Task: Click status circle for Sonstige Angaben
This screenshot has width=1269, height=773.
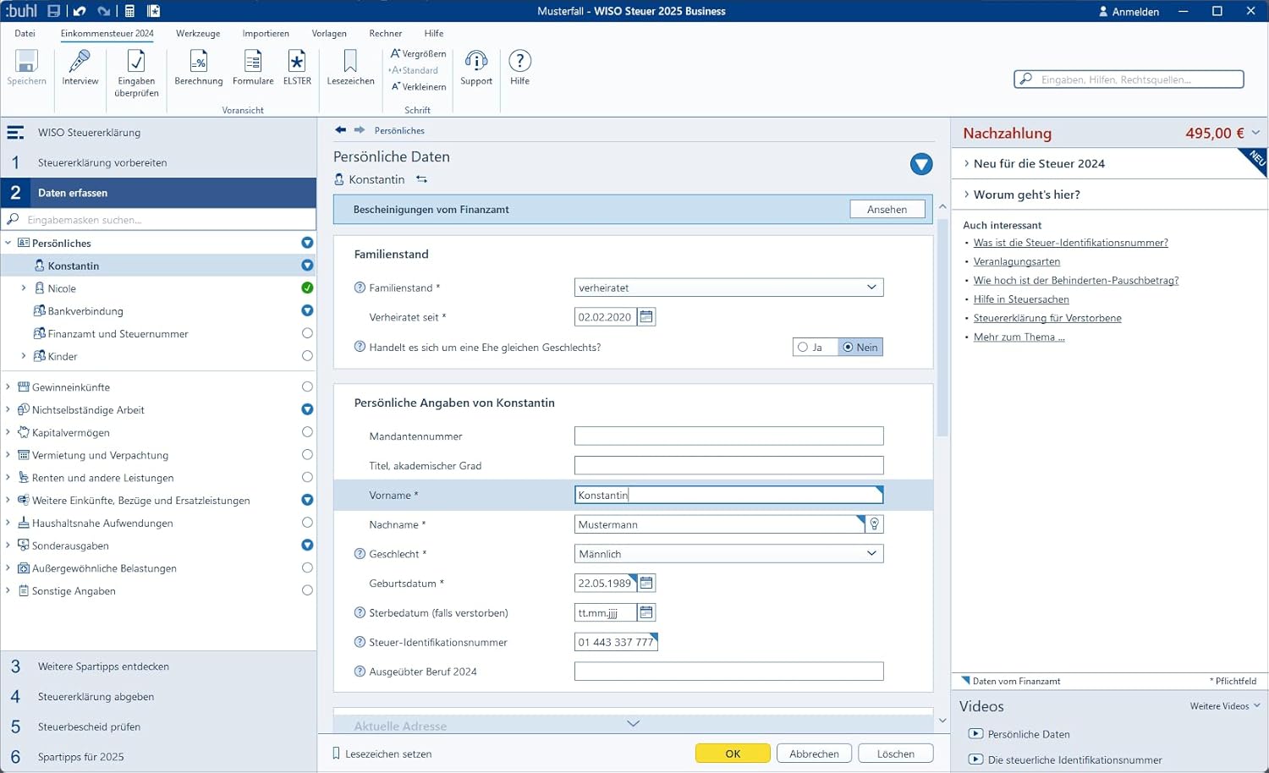Action: click(307, 590)
